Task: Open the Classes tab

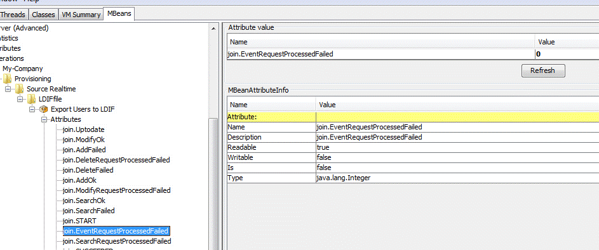Action: [x=43, y=15]
